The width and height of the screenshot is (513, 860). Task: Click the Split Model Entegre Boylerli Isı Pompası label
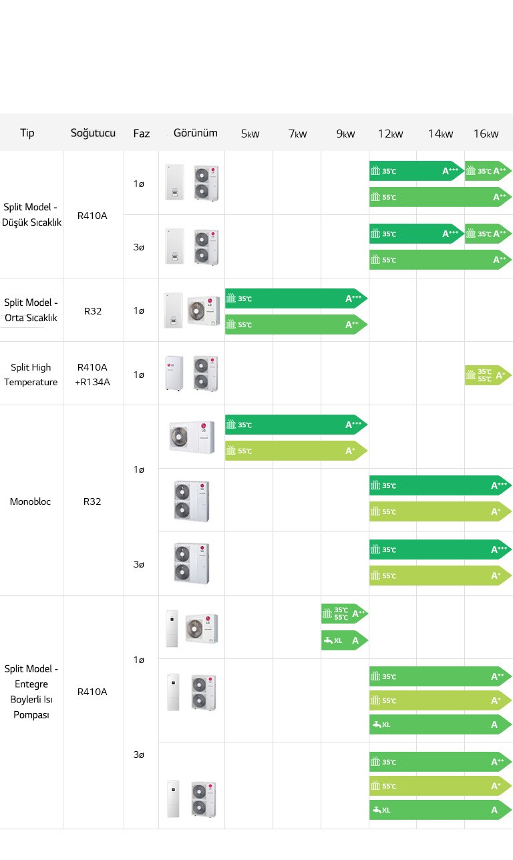(x=31, y=692)
